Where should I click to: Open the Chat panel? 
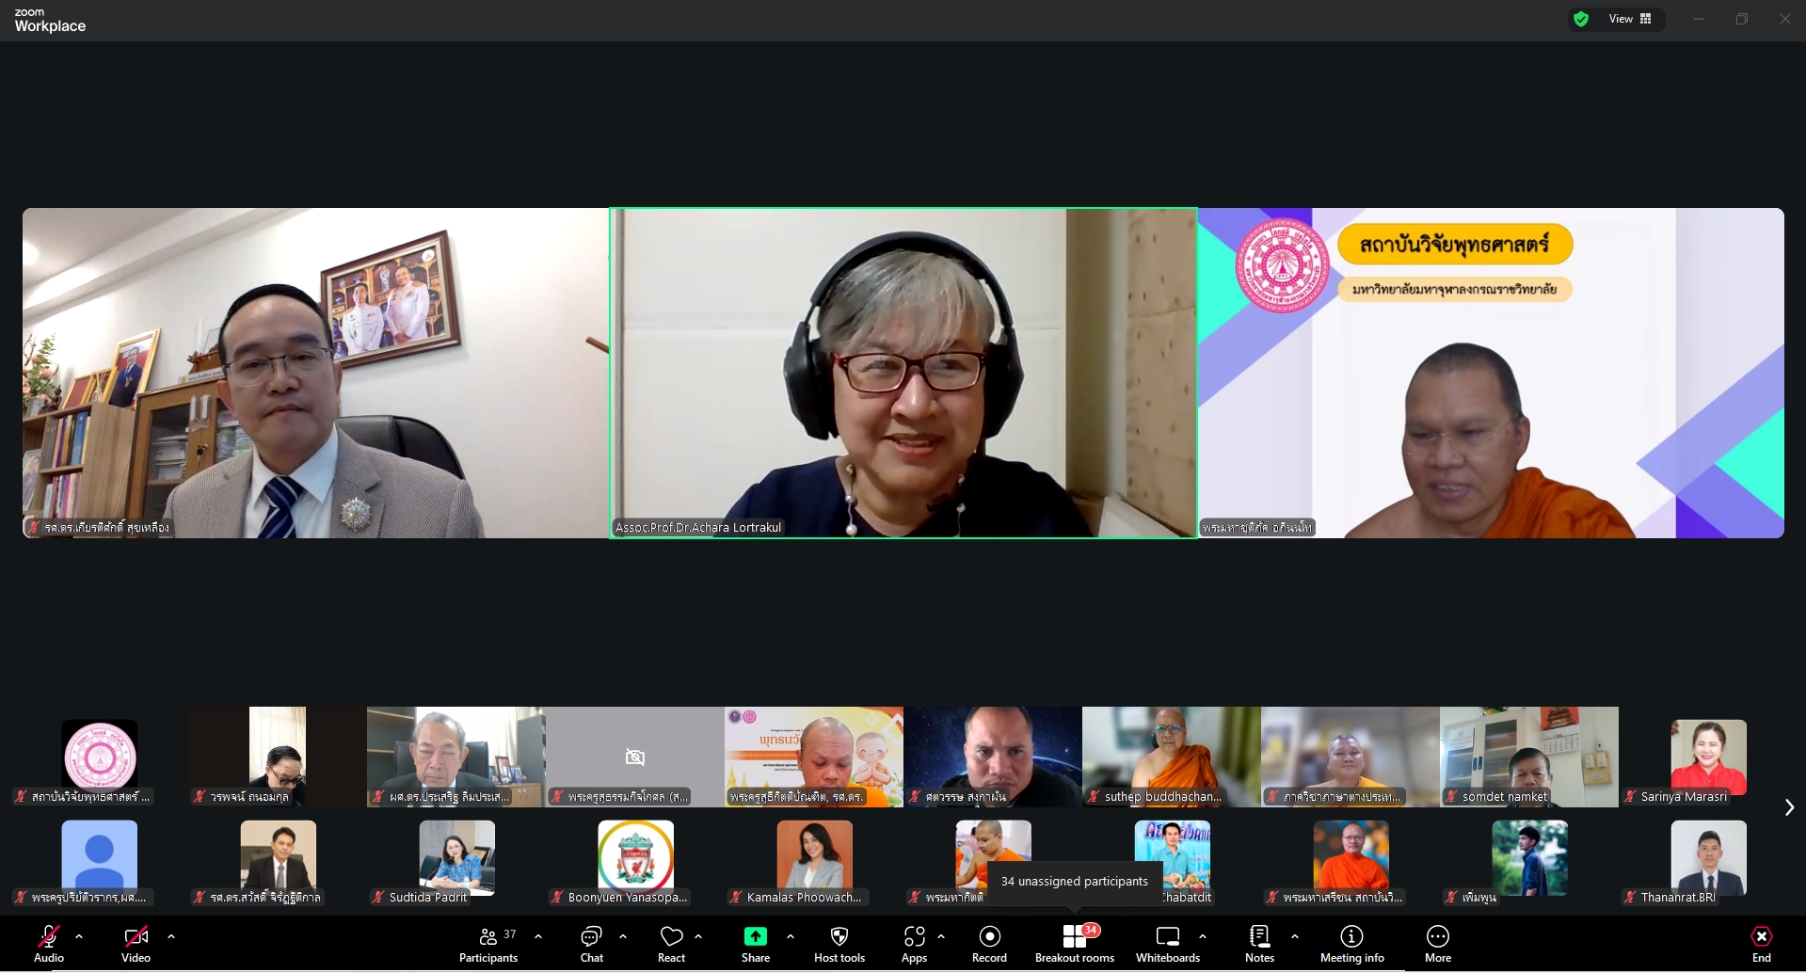tap(591, 944)
